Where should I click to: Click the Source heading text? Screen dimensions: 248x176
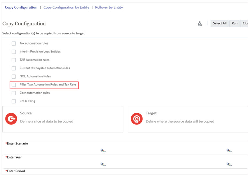[26, 113]
